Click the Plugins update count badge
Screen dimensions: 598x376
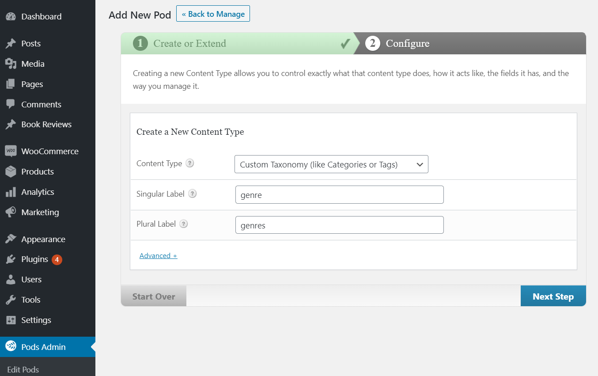[57, 260]
